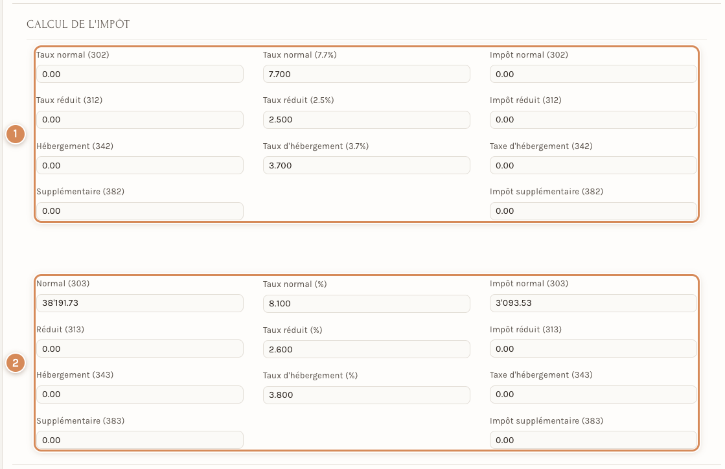Viewport: 725px width, 469px height.
Task: Click the 'Impôt normal (302)' label
Action: (529, 55)
